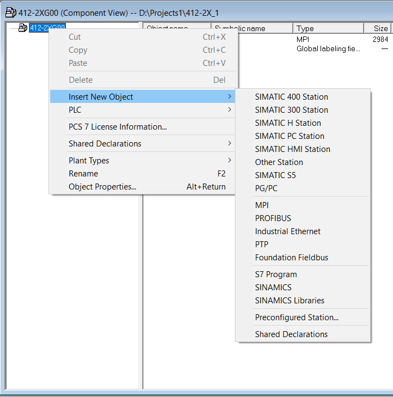The height and width of the screenshot is (397, 393).
Task: Insert a SINAMICS object
Action: point(303,288)
